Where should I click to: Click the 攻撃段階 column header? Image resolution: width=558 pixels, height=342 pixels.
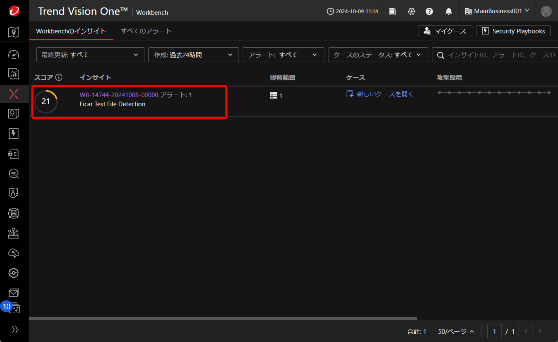tap(449, 77)
